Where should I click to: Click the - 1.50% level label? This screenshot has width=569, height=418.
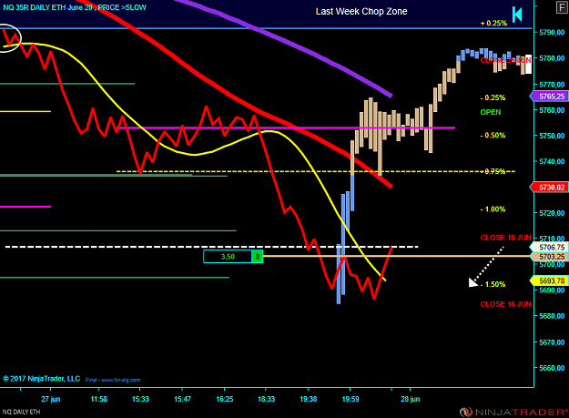493,284
